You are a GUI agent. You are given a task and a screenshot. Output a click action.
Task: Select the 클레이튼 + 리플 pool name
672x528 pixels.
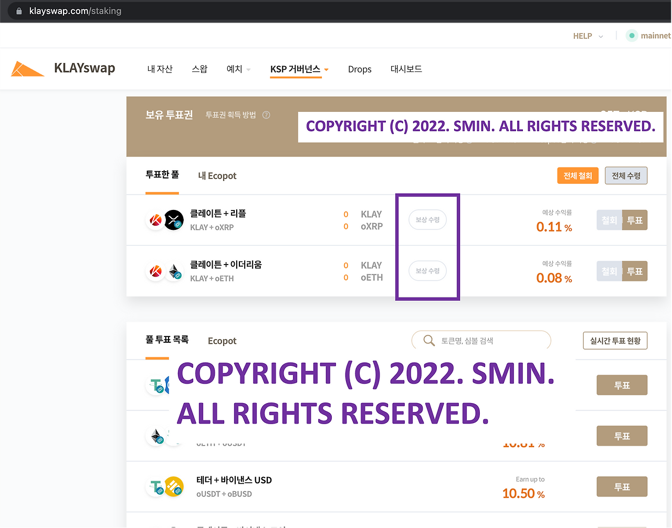click(218, 214)
